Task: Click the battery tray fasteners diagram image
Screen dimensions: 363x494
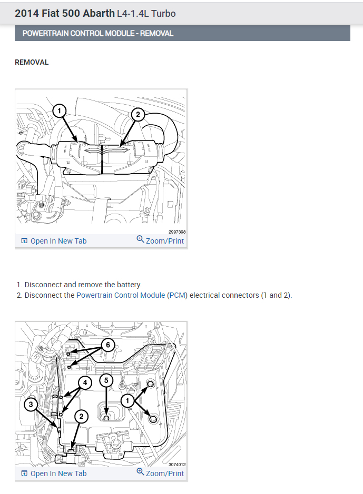Action: click(x=101, y=395)
